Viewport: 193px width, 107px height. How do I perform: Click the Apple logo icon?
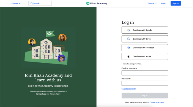(129, 56)
